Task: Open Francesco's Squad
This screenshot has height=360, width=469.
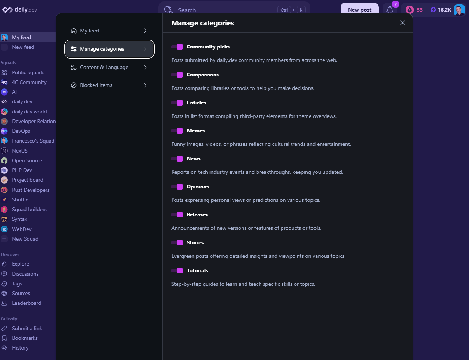Action: click(x=28, y=141)
